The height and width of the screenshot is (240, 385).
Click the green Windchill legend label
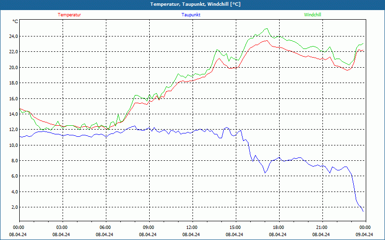(x=312, y=15)
